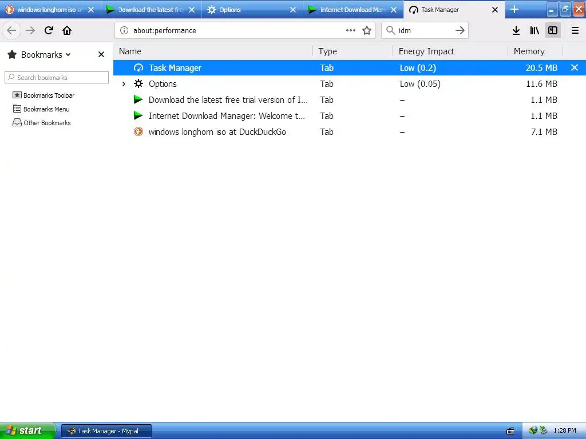Close the Internet Download Manager tab
Image resolution: width=586 pixels, height=439 pixels.
coord(394,10)
